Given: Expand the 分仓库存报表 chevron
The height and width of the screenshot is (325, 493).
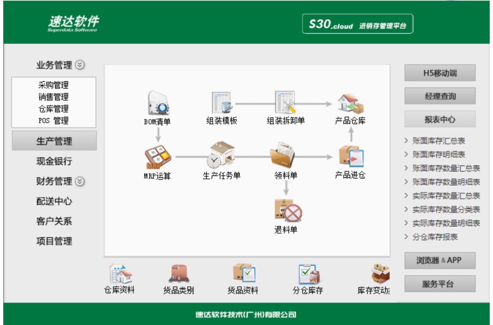Looking at the screenshot, I should (406, 237).
